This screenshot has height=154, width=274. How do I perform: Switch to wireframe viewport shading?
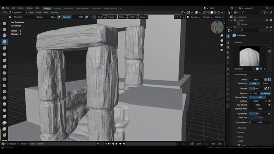[x=208, y=12]
